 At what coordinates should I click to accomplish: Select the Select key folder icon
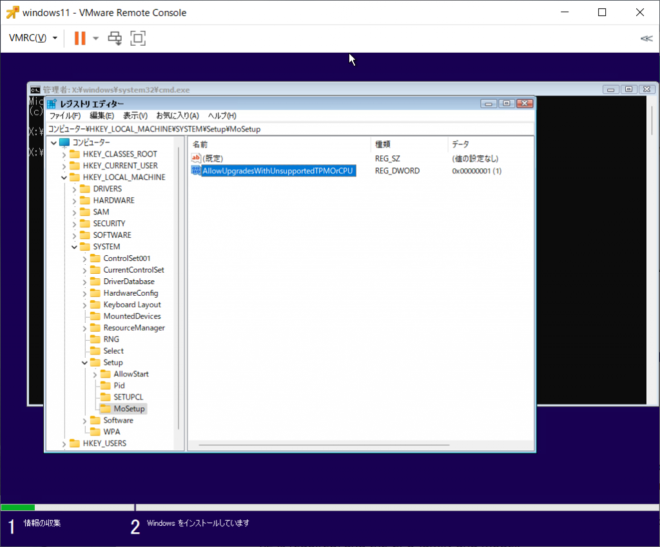[95, 350]
